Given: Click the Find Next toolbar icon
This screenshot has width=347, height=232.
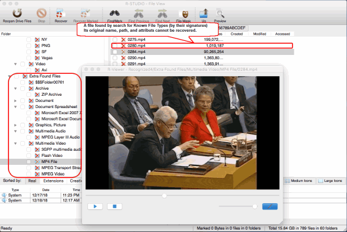Looking at the screenshot, I should [x=163, y=13].
